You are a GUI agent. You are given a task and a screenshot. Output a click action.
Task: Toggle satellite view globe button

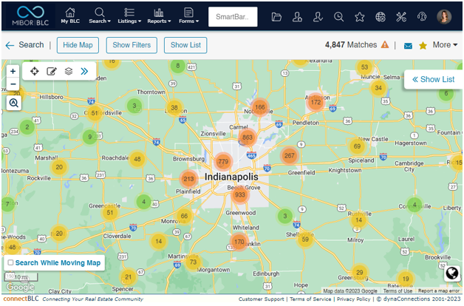(452, 273)
